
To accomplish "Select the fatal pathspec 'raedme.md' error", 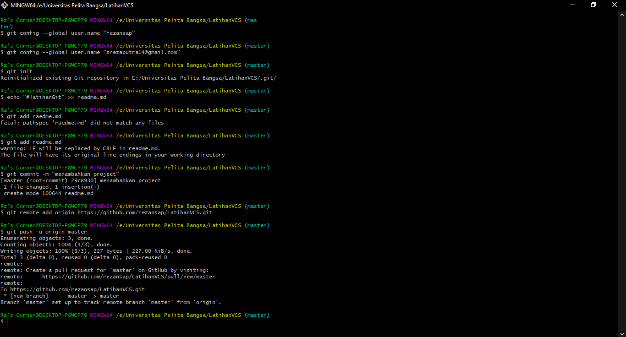I will pyautogui.click(x=82, y=122).
